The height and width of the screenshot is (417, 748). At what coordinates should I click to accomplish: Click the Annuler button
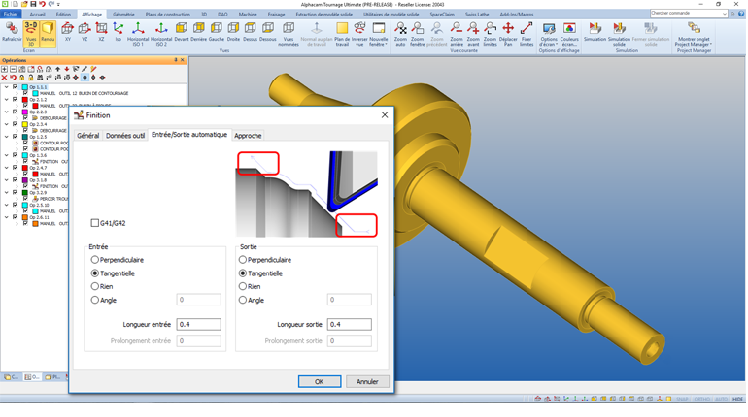point(367,382)
